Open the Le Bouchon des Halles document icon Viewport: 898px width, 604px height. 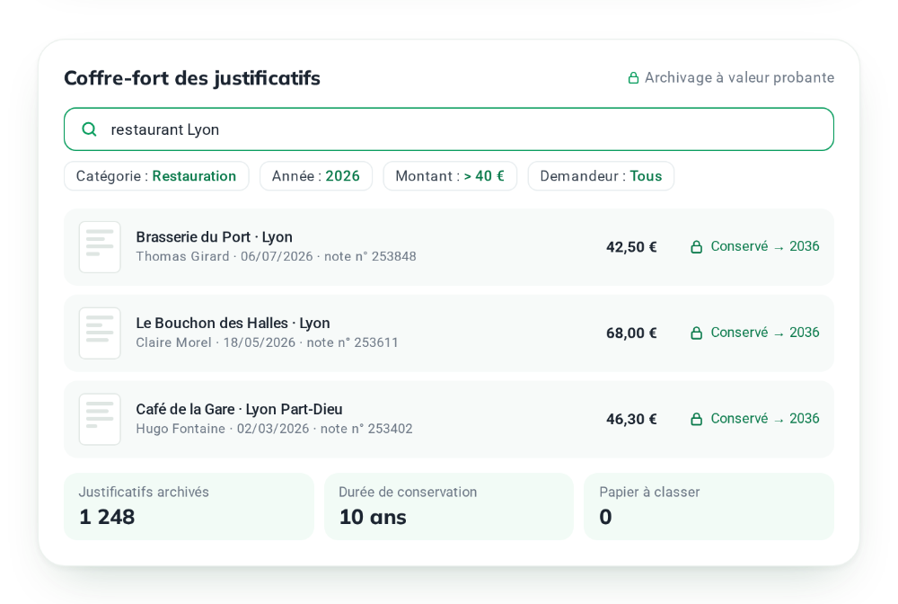(100, 333)
